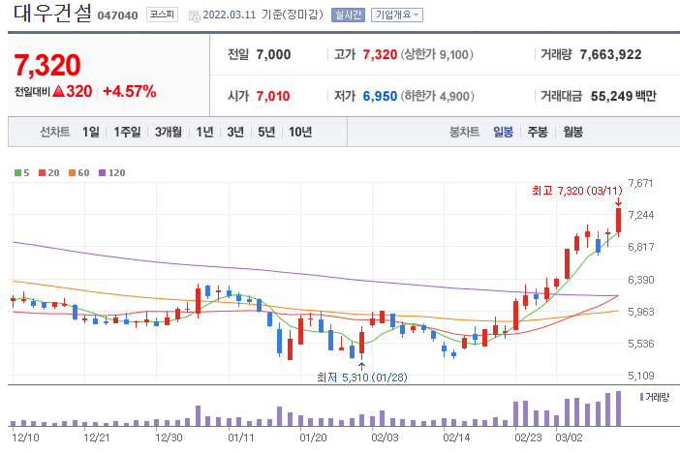680x453 pixels.
Task: Click the 코스피 market badge
Action: coord(162,15)
